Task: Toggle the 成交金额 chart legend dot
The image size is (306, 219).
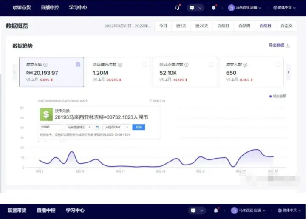Action: coord(270,96)
